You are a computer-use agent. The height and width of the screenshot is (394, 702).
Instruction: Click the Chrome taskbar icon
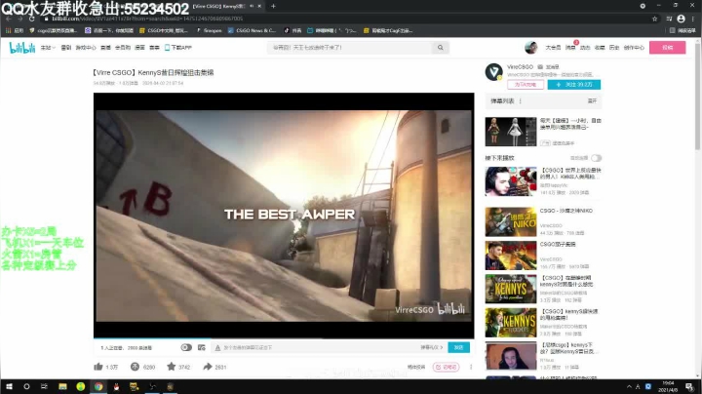(x=98, y=386)
